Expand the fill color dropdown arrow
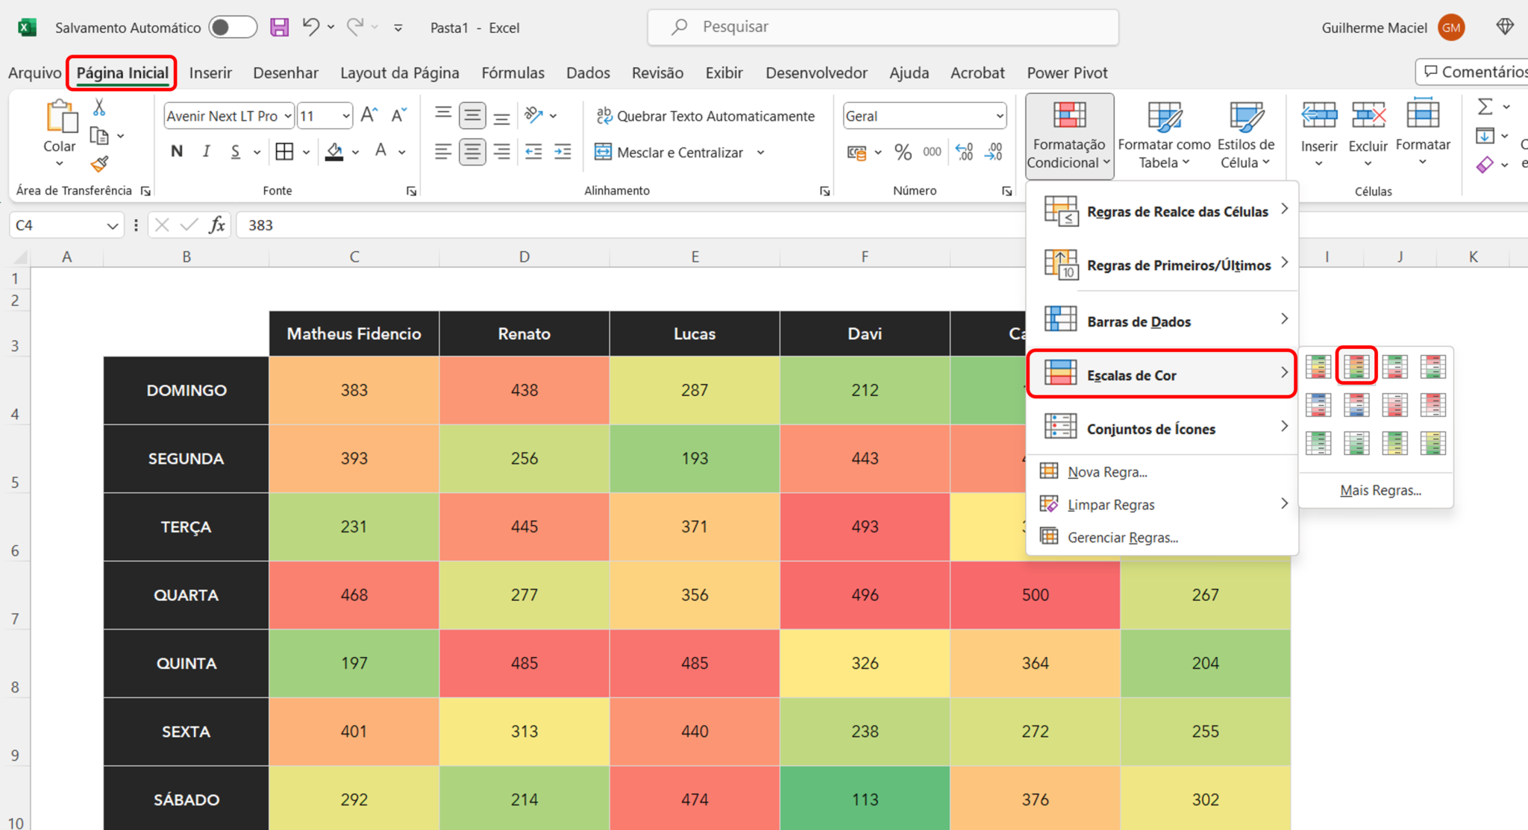Image resolution: width=1528 pixels, height=830 pixels. click(x=356, y=151)
